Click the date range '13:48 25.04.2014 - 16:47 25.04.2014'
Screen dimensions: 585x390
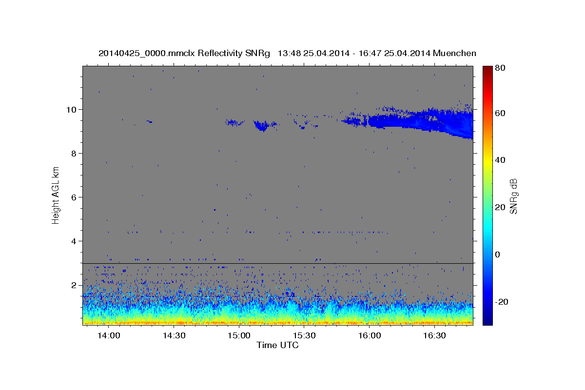353,53
